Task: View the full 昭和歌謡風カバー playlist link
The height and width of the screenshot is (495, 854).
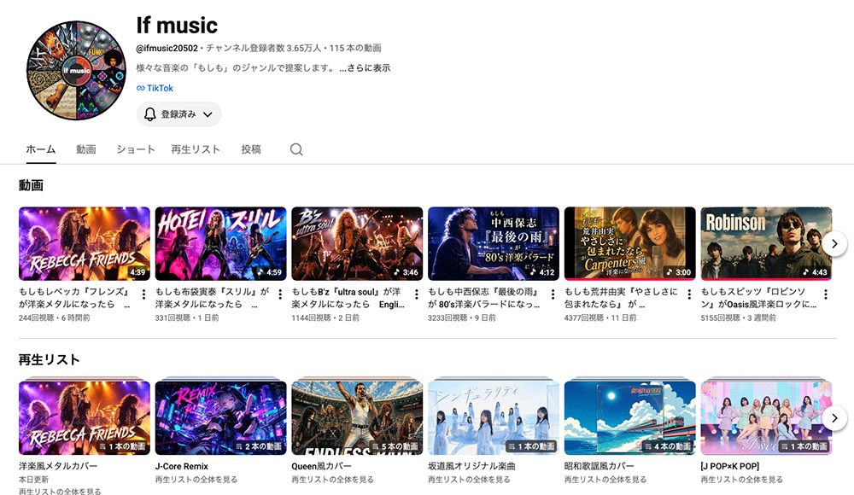Action: coord(605,480)
